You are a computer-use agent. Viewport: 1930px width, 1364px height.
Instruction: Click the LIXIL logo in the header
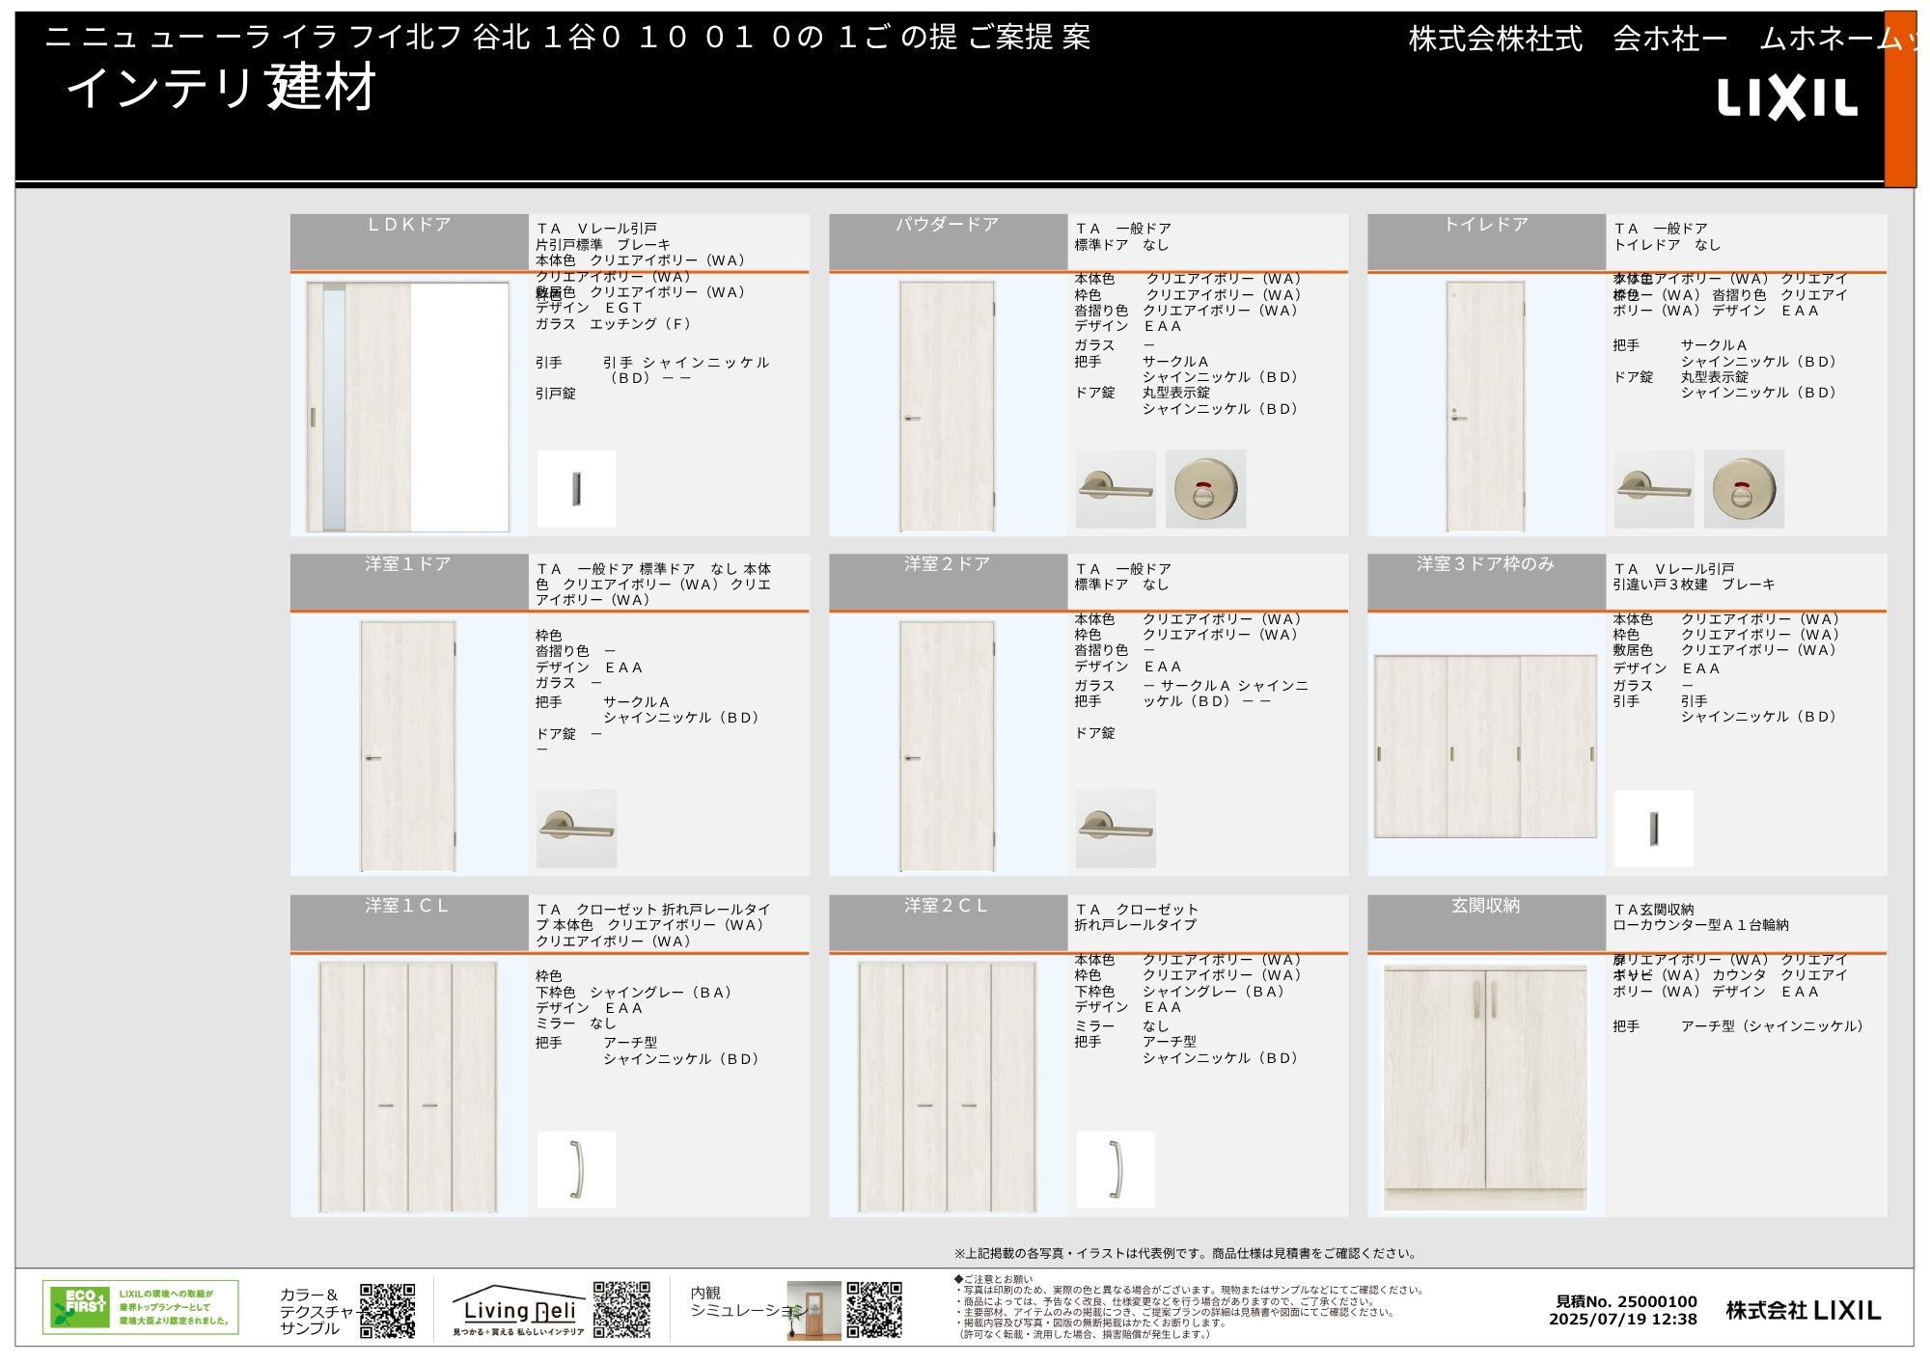(x=1787, y=99)
